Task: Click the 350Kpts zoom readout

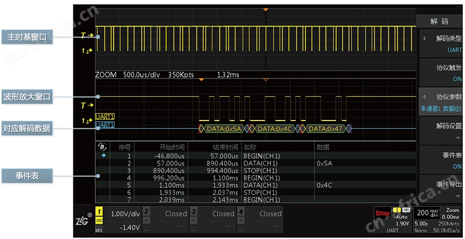Action: coord(181,75)
